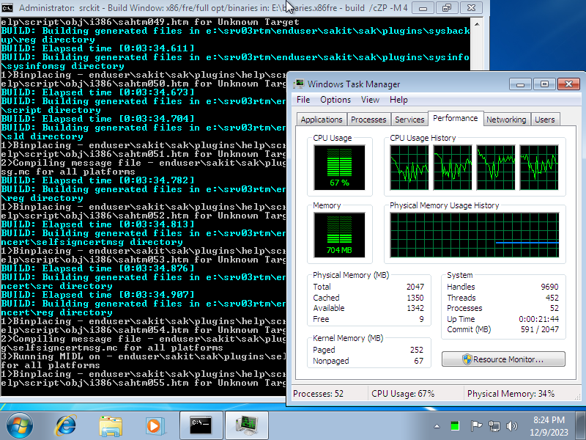Launch Internet Explorer from the taskbar
This screenshot has height=440, width=586.
[x=66, y=425]
